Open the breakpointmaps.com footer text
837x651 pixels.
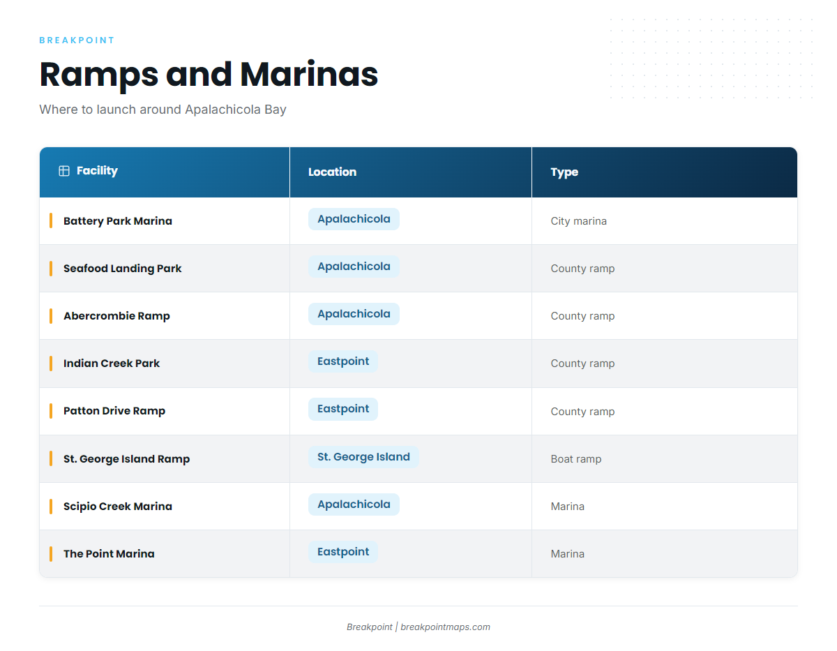click(445, 627)
